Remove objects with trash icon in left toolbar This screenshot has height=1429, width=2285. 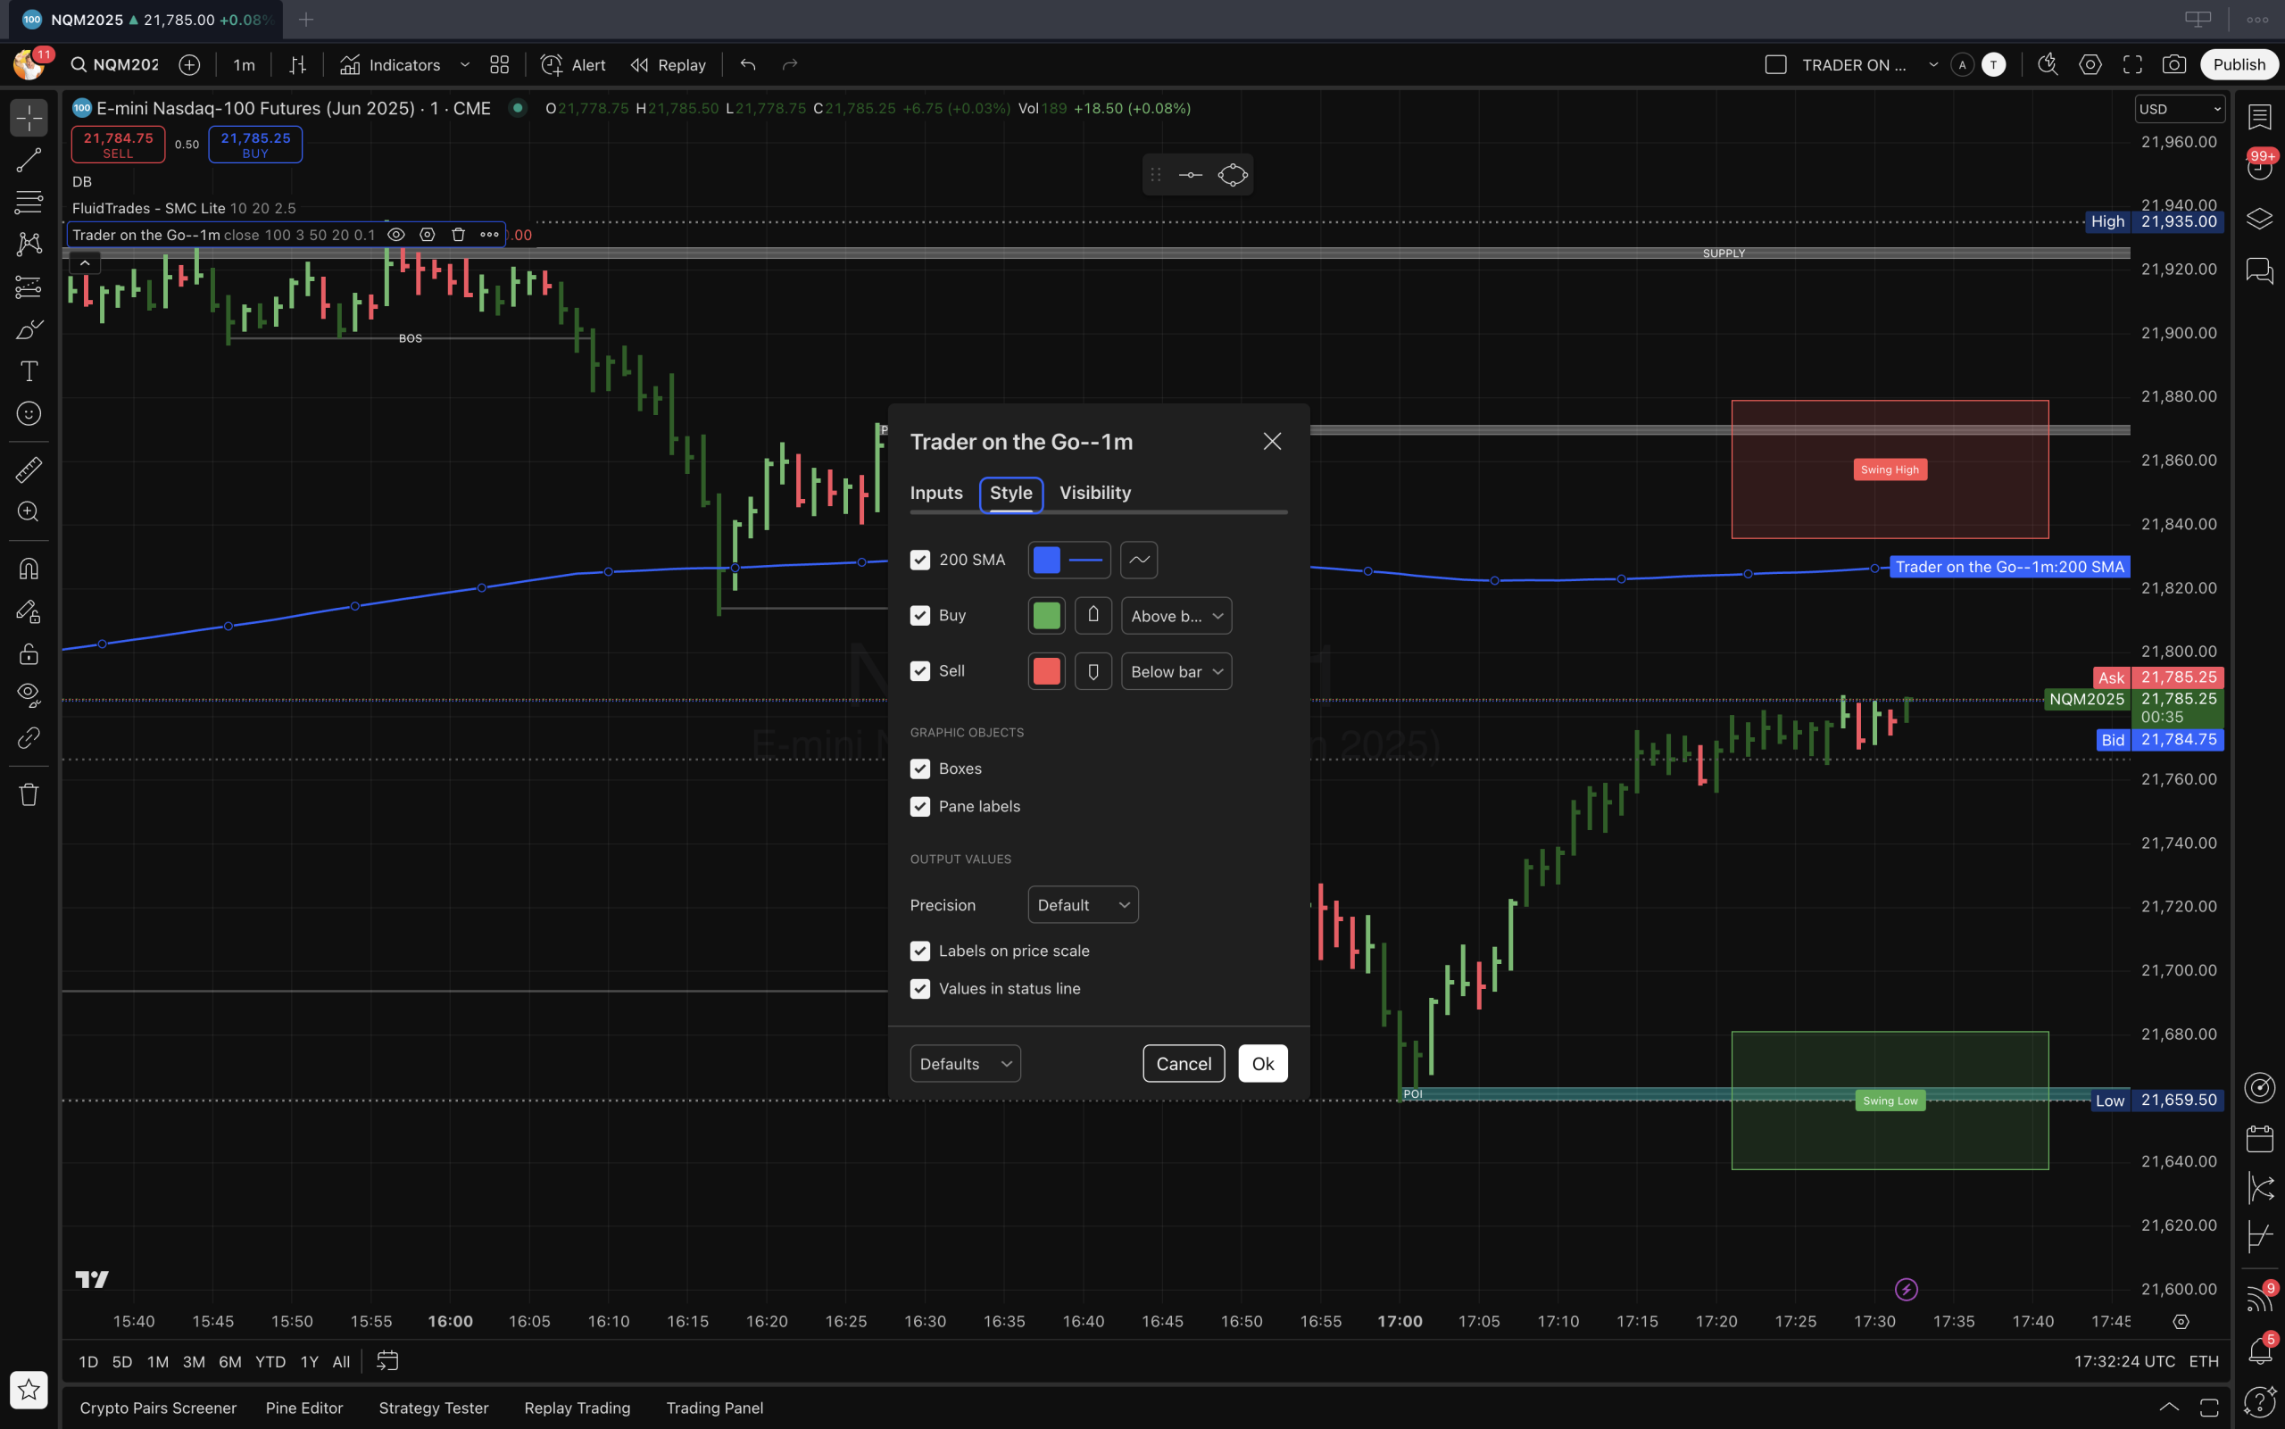coord(29,795)
